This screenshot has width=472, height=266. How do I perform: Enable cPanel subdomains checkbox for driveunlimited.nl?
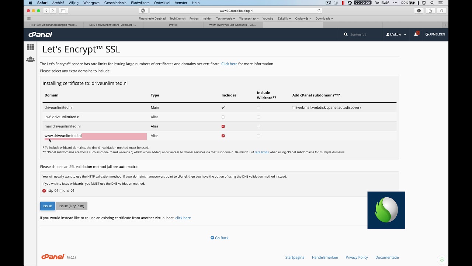pyautogui.click(x=294, y=108)
